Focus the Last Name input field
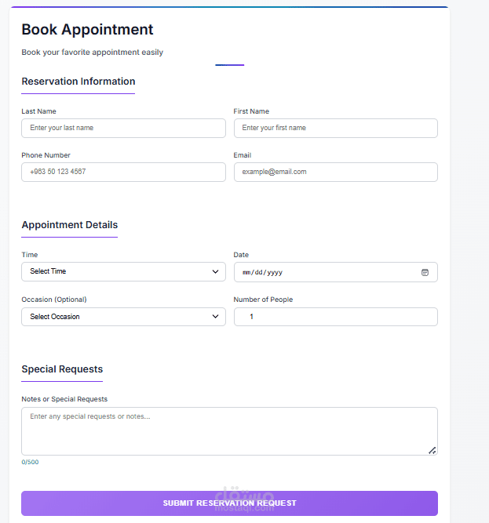Screen dimensions: 489x523 click(123, 128)
